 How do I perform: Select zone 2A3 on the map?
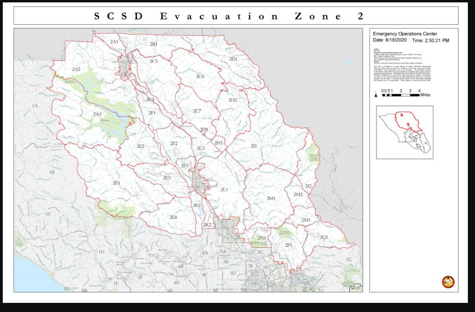click(97, 115)
